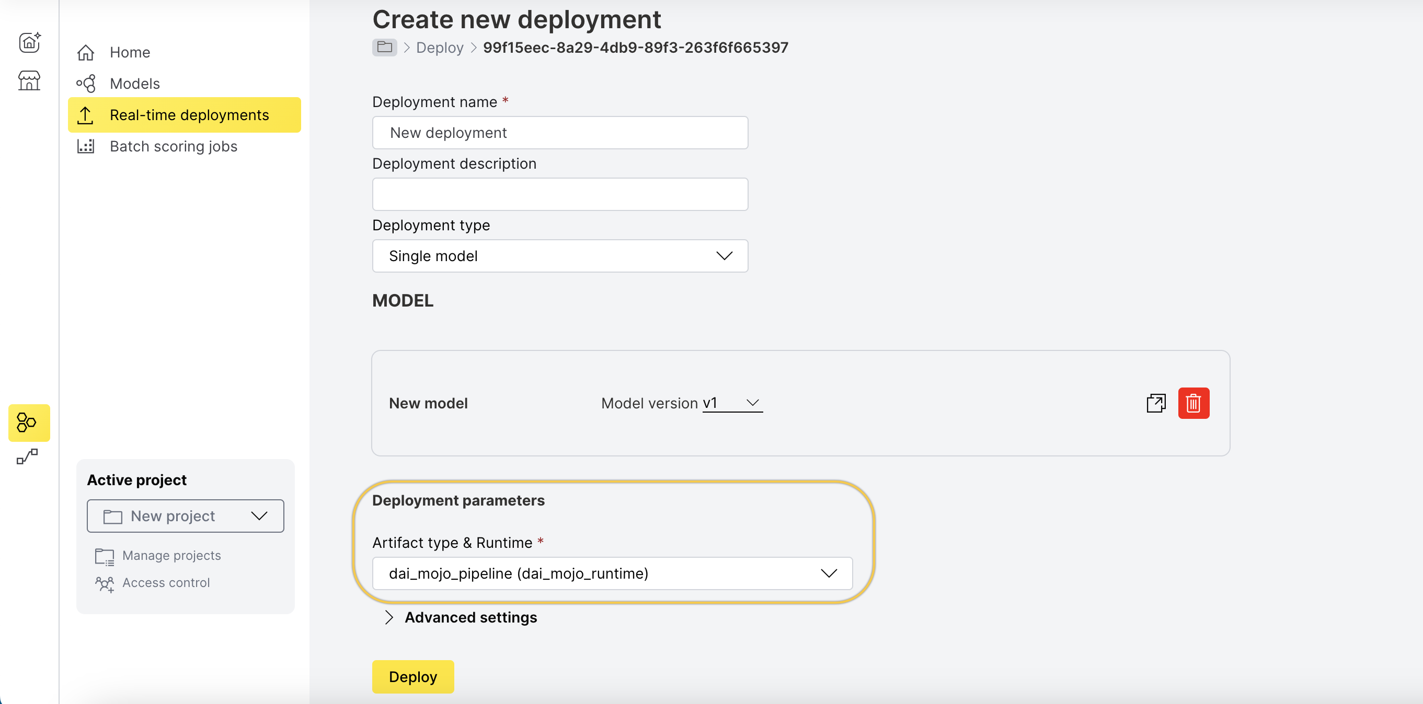This screenshot has height=704, width=1423.
Task: Open the Active project dropdown
Action: [186, 516]
